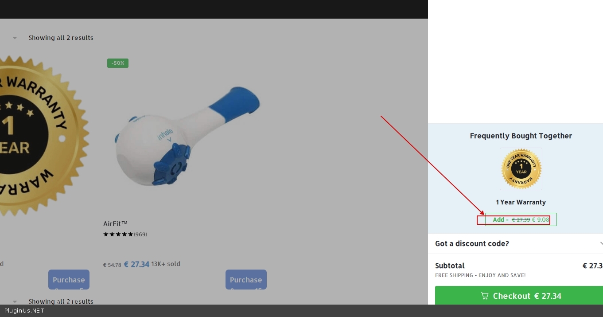Click the PluginUs.NET label in bottom bar
This screenshot has height=317, width=603.
pyautogui.click(x=24, y=311)
